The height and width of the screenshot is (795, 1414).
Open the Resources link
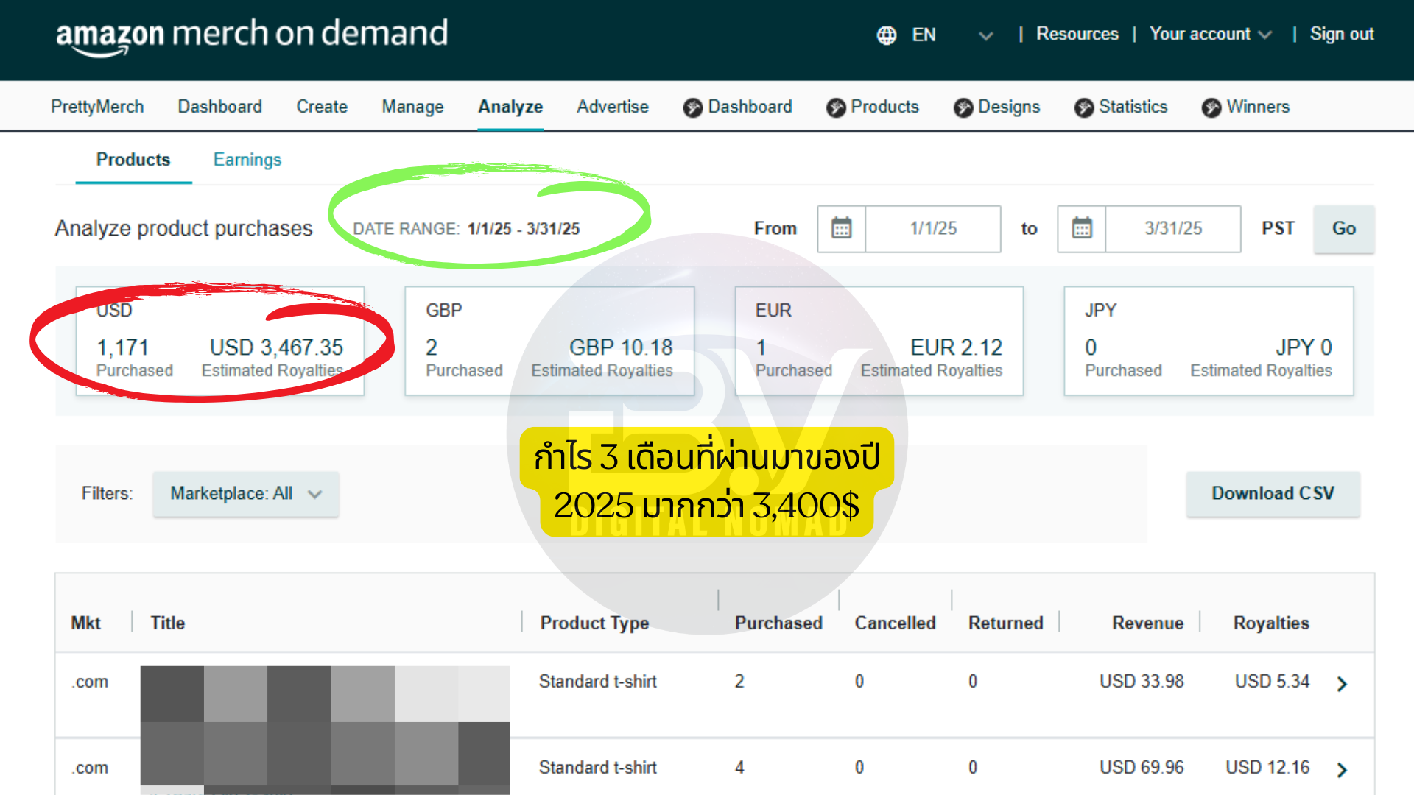1077,34
